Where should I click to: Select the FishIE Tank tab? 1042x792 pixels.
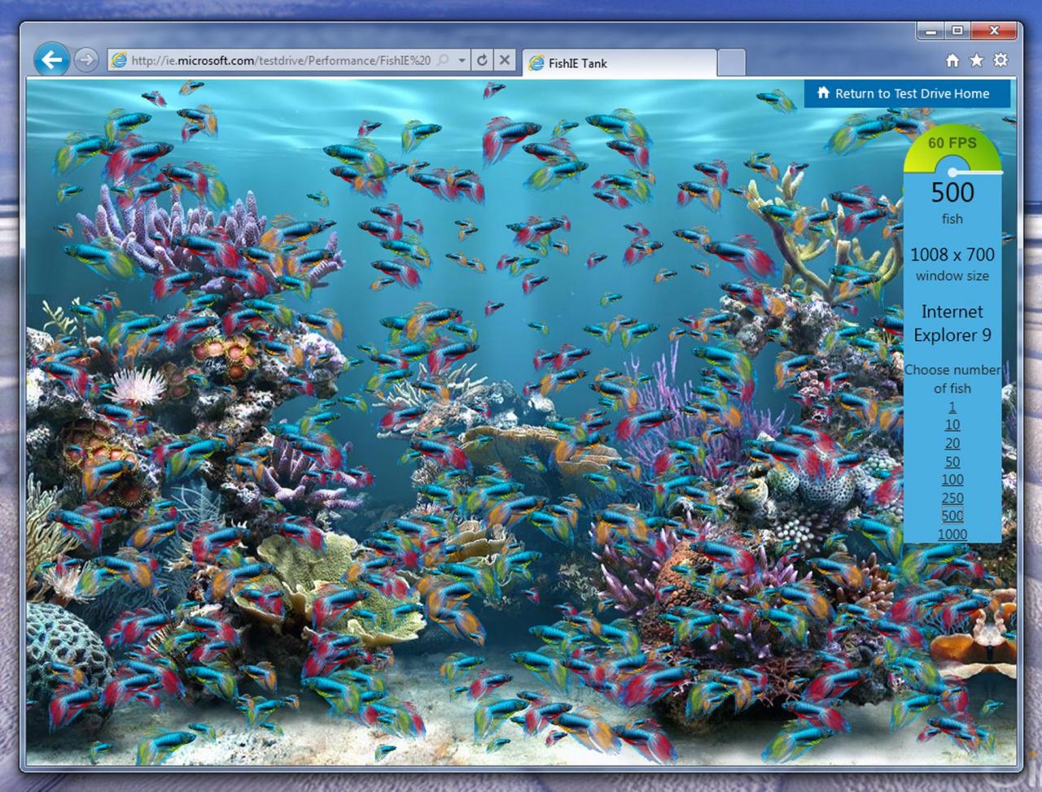(x=620, y=63)
